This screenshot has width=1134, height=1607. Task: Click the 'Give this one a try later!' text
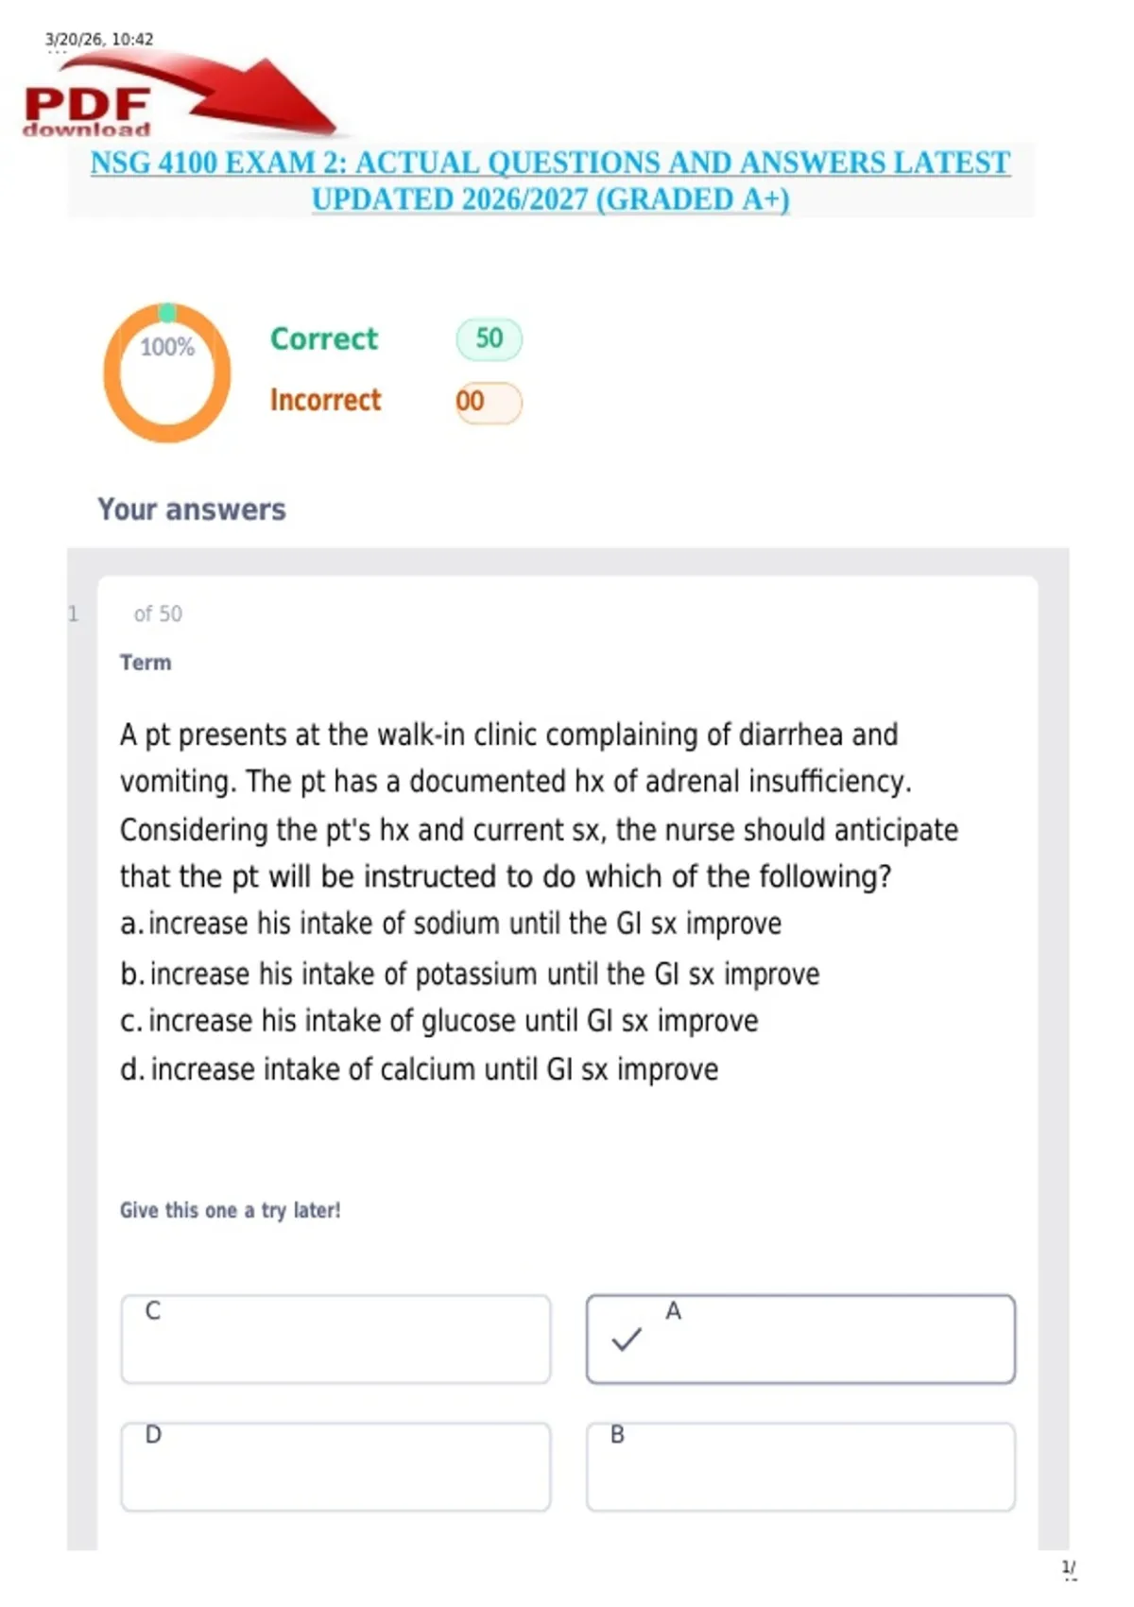pos(230,1210)
